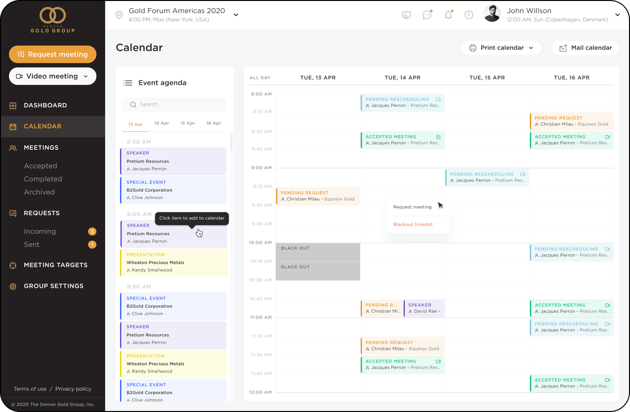Viewport: 630px width, 412px height.
Task: Choose Blackout timeslot in the context menu
Action: 413,224
